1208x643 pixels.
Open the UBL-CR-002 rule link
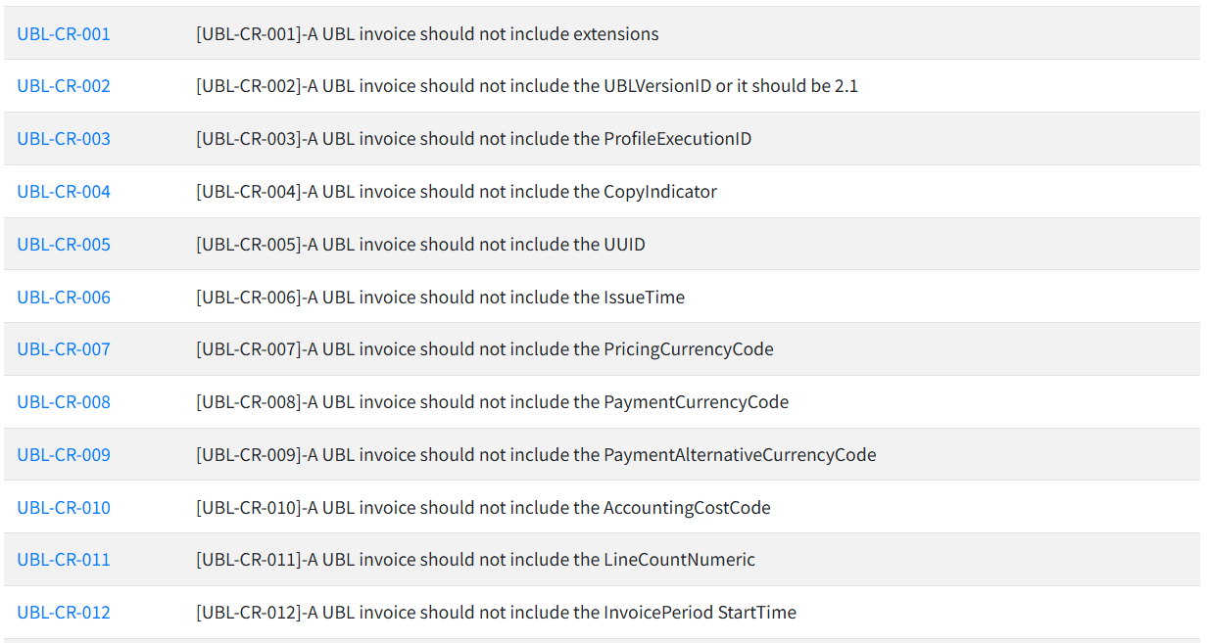[64, 86]
